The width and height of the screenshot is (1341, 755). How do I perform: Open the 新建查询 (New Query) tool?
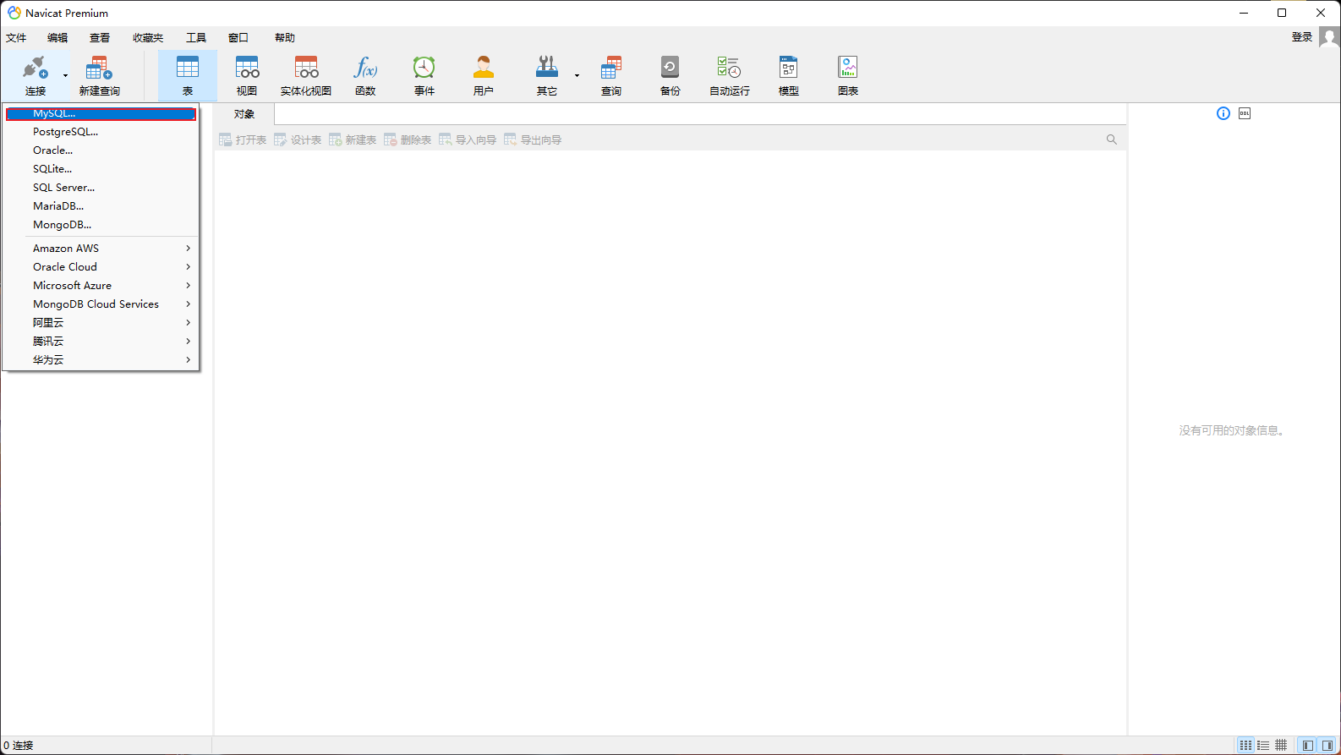[99, 75]
